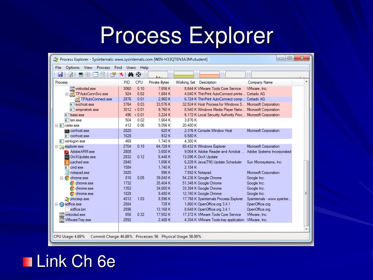Click the CPU usage mini graph

(158, 74)
